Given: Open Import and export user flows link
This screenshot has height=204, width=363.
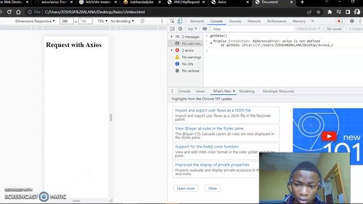Looking at the screenshot, I should [213, 110].
